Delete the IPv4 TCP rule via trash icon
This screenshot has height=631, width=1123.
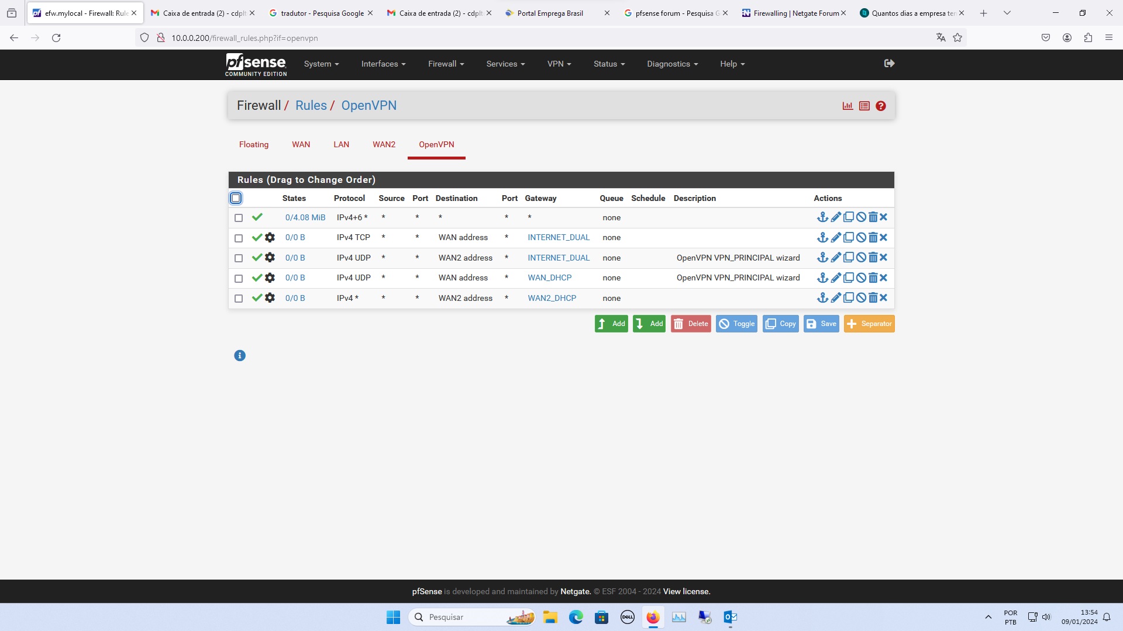[873, 238]
